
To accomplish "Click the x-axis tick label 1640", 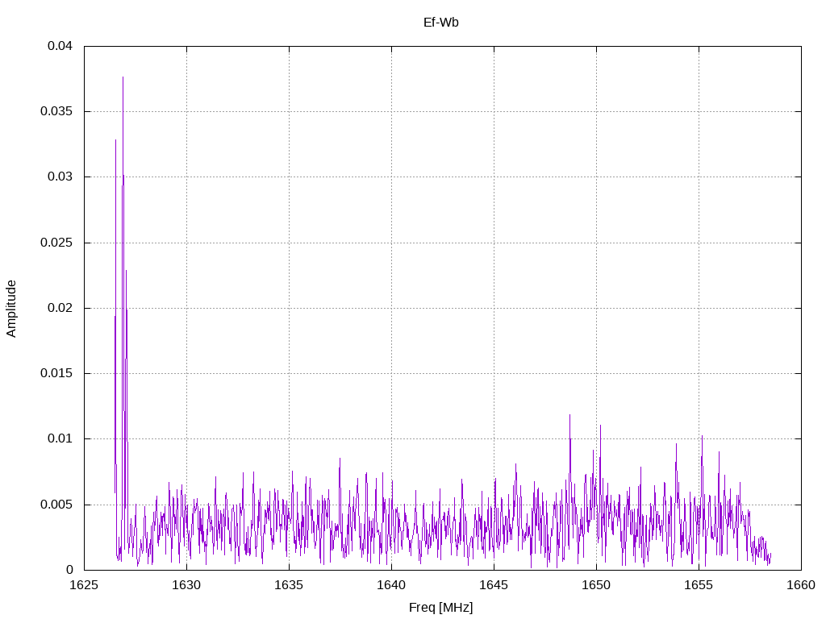I will click(x=391, y=585).
